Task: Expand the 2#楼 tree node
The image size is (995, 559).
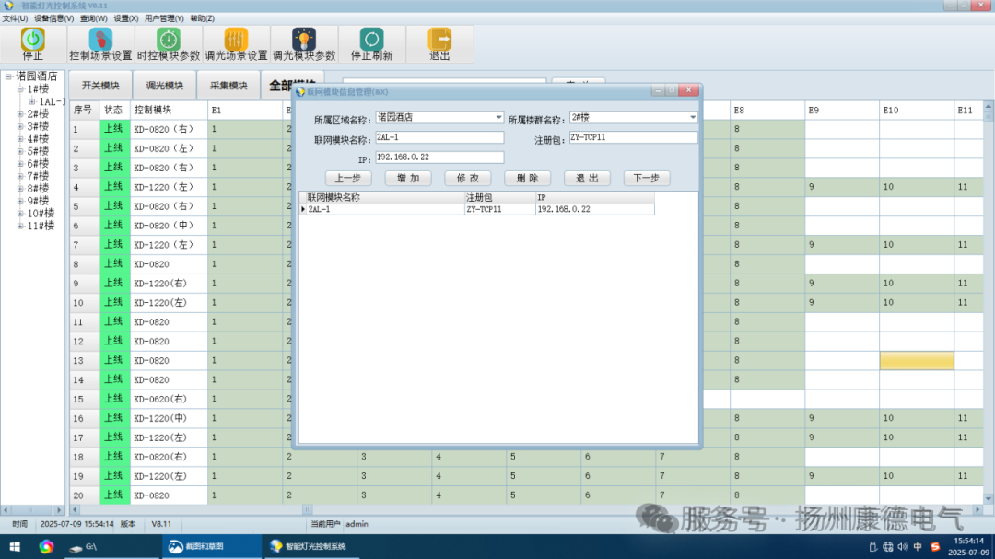Action: (19, 114)
